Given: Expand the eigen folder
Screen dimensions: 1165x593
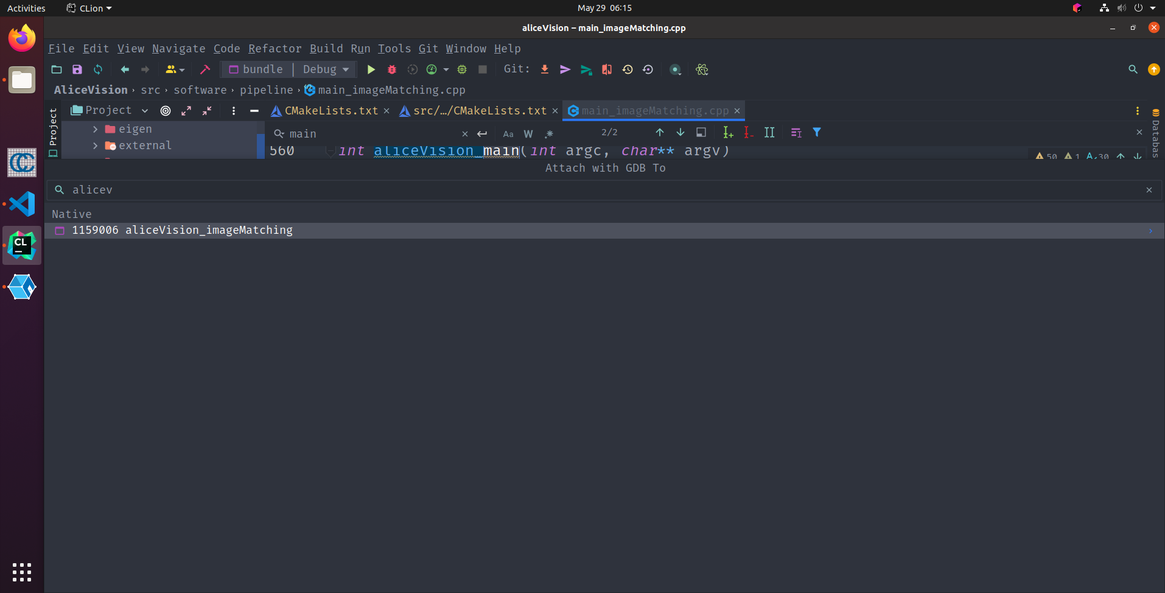Looking at the screenshot, I should pos(95,129).
